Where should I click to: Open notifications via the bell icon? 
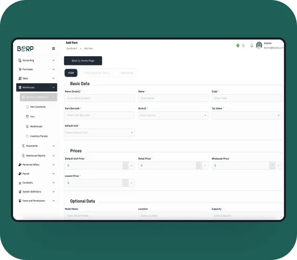[252, 45]
